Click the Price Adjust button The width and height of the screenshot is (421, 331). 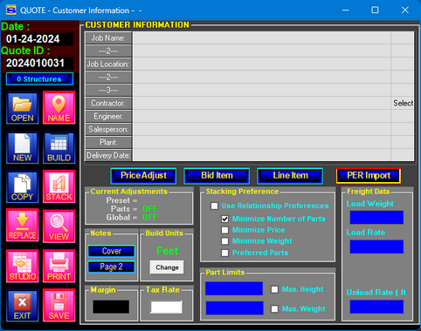[143, 176]
